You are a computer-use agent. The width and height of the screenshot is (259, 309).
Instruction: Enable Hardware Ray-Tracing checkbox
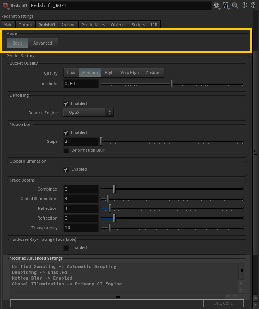click(x=66, y=248)
